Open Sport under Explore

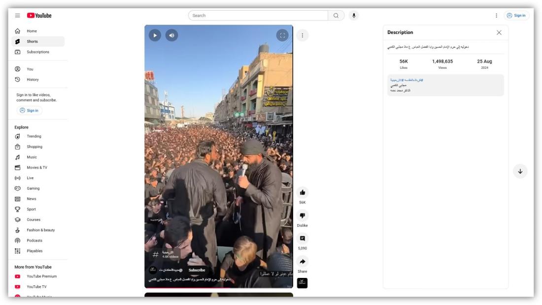click(x=38, y=209)
